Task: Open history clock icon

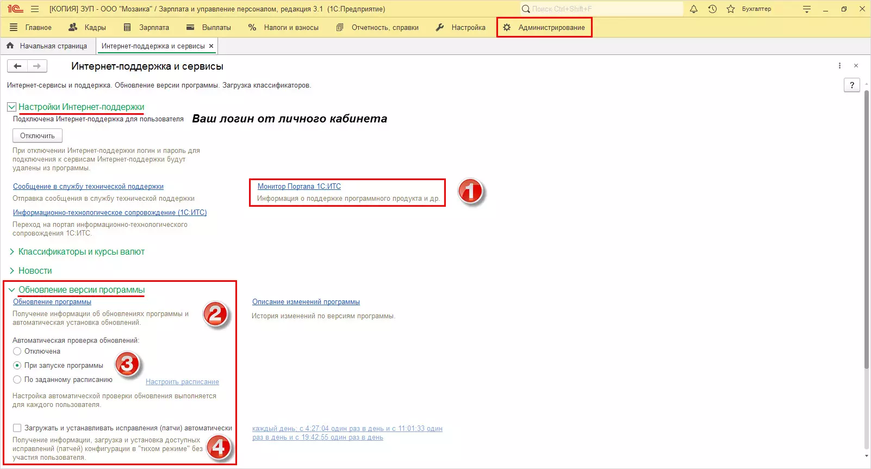Action: pyautogui.click(x=712, y=9)
